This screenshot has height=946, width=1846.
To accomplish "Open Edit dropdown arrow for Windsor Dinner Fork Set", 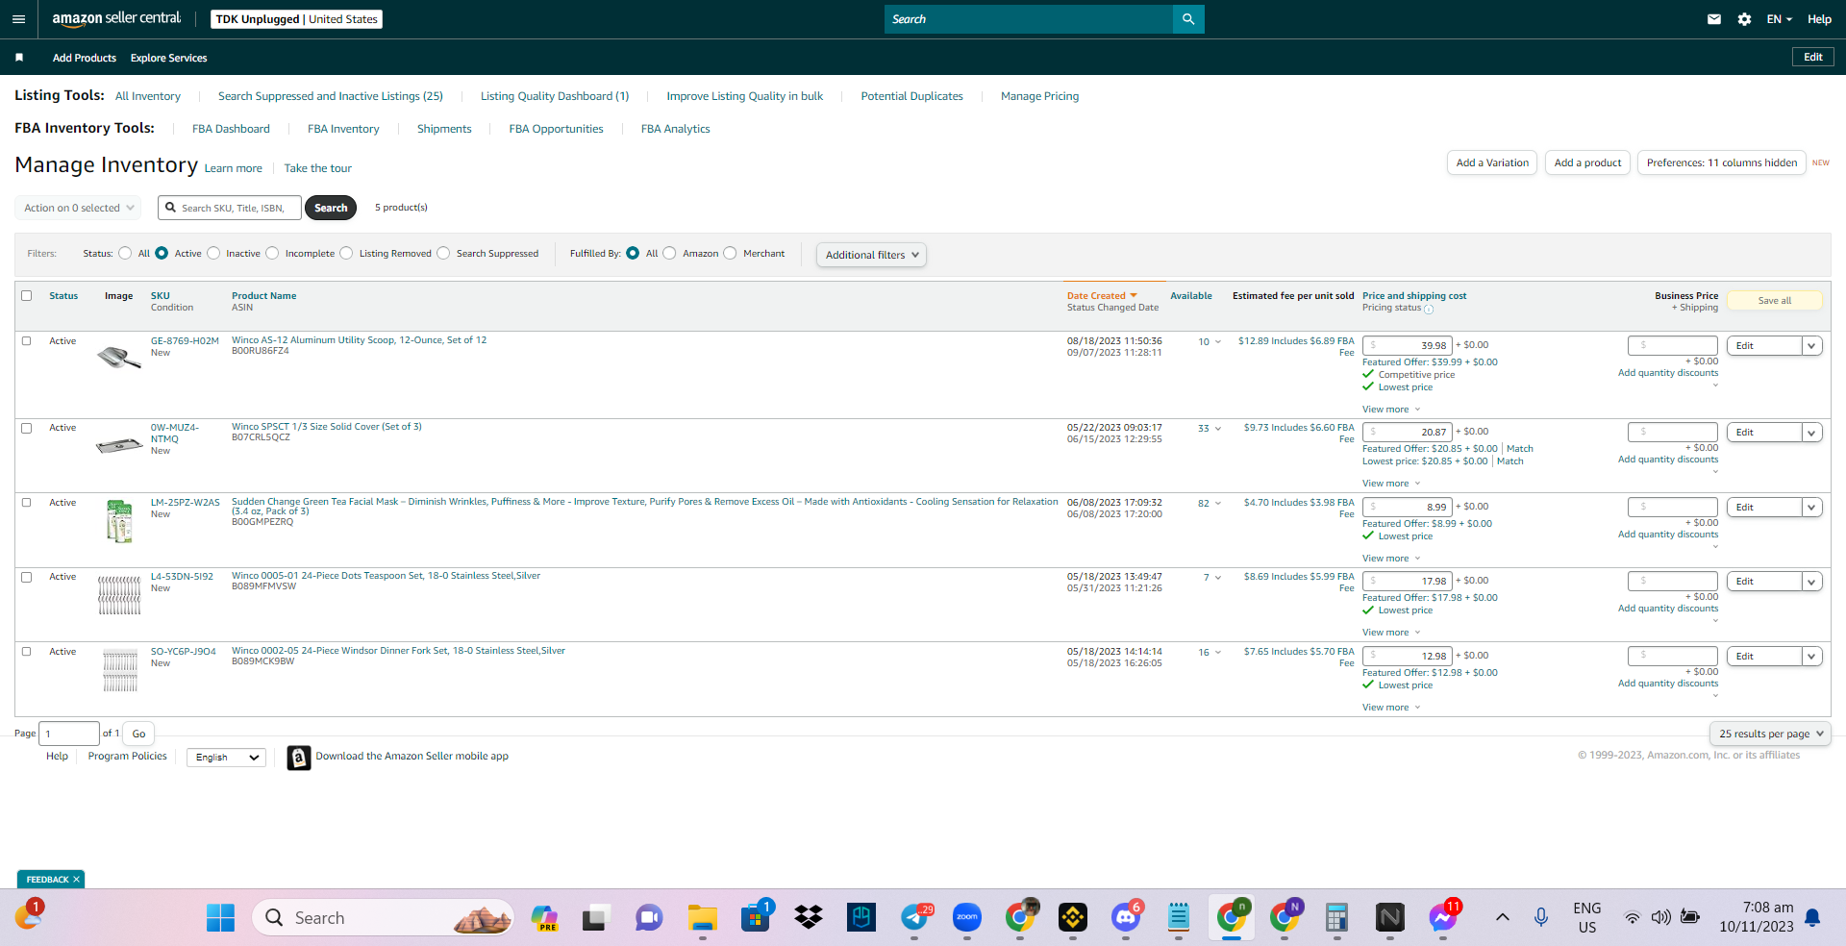I will click(x=1812, y=657).
